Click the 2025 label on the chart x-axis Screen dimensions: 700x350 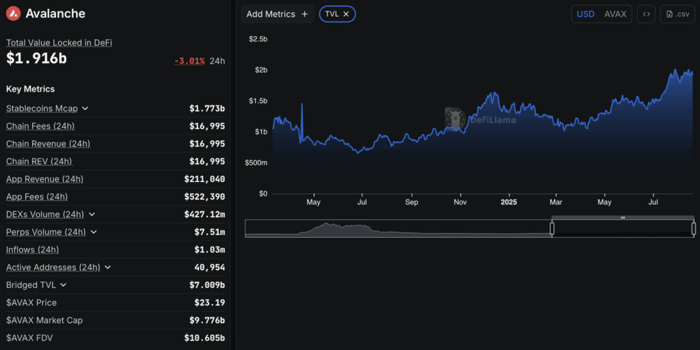(509, 202)
